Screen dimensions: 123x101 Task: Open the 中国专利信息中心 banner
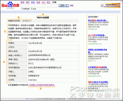click(x=110, y=5)
